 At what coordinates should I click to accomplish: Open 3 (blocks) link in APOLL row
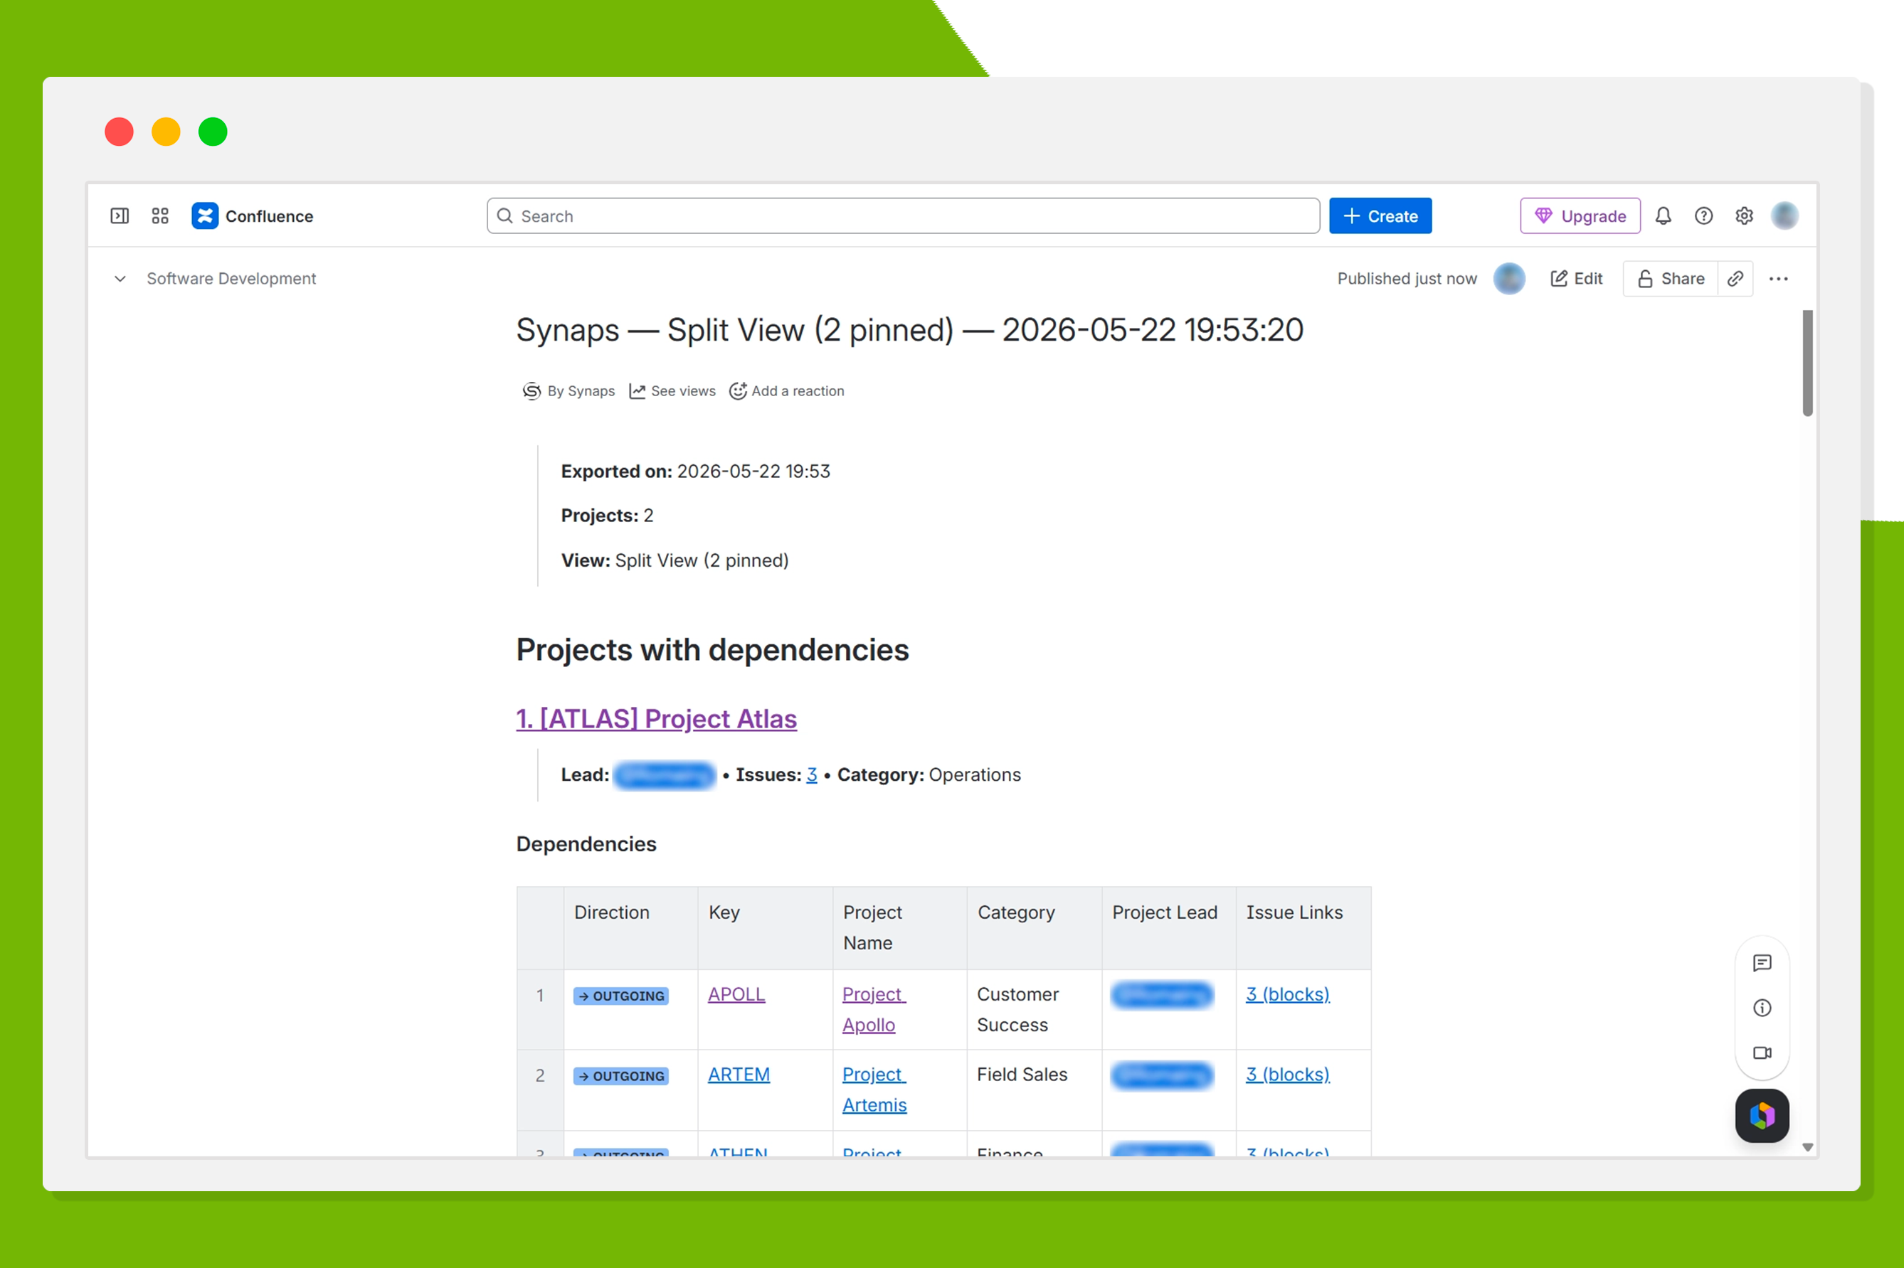tap(1287, 995)
